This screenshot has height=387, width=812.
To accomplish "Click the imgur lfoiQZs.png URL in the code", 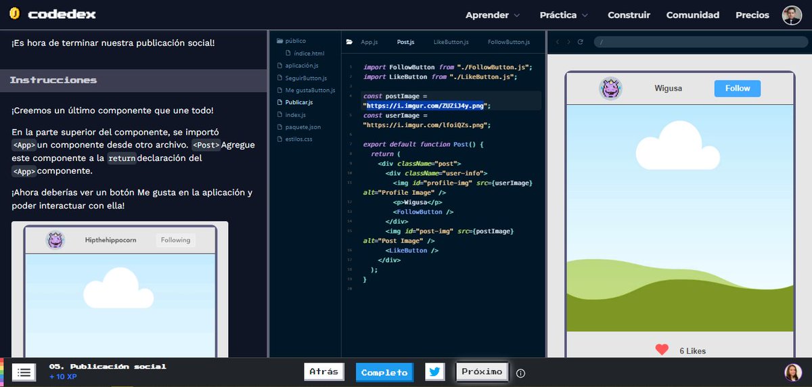I will tap(427, 125).
